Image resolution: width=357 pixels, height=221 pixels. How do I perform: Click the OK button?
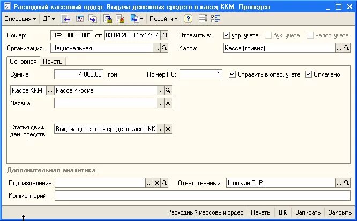pyautogui.click(x=283, y=212)
